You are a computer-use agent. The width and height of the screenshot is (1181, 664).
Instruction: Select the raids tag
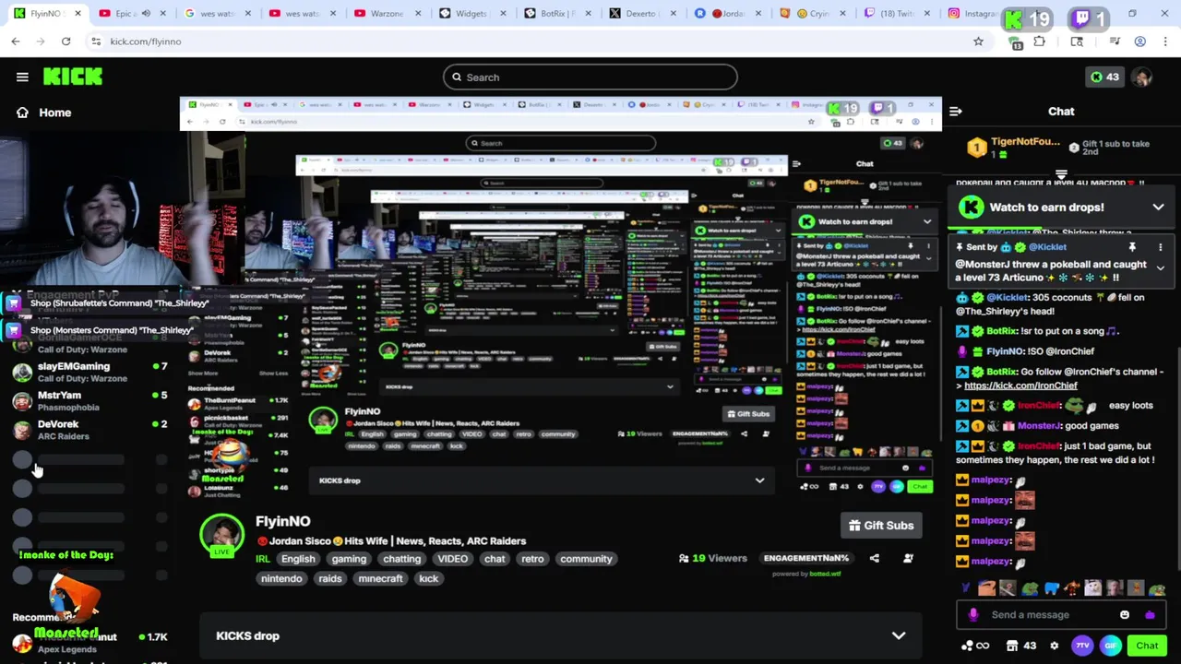pos(329,578)
